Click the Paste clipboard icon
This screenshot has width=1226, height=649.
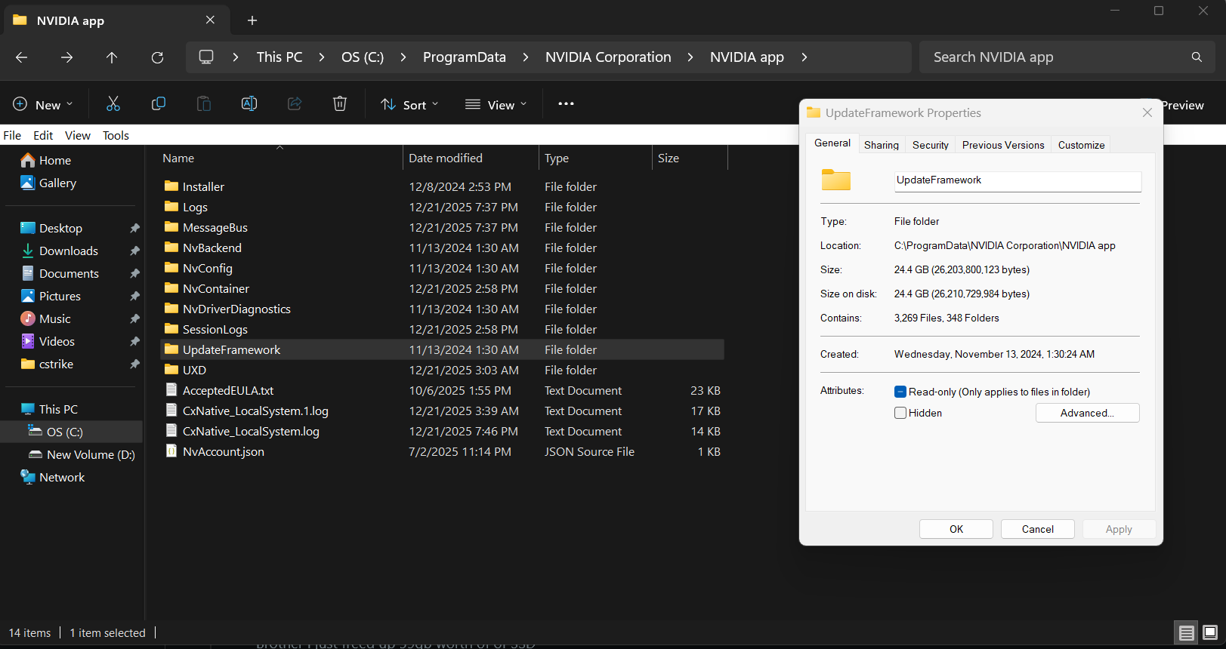click(x=204, y=104)
